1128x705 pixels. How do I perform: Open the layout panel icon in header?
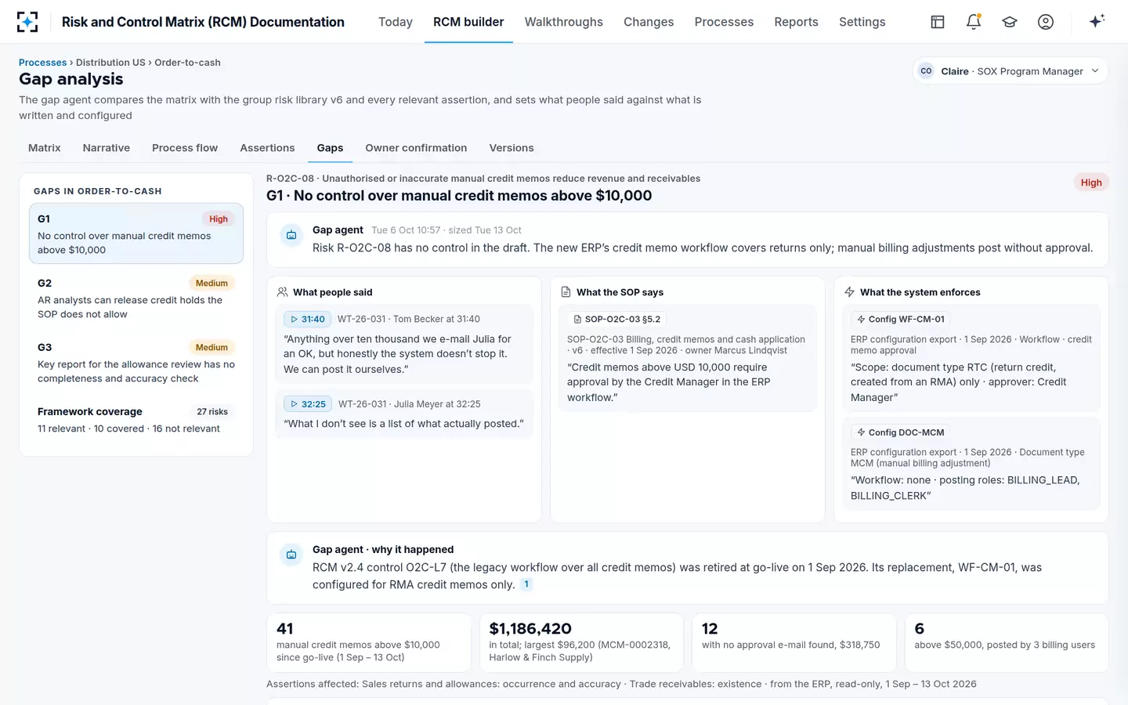tap(938, 22)
